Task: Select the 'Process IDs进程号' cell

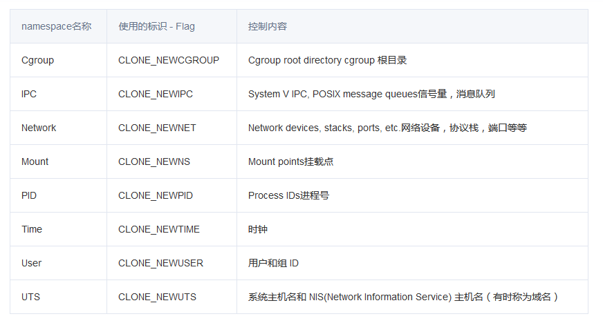Action: click(412, 195)
